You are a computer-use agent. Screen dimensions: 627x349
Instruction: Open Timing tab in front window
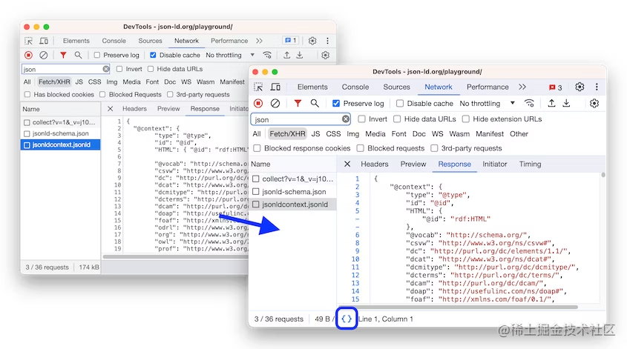coord(530,164)
